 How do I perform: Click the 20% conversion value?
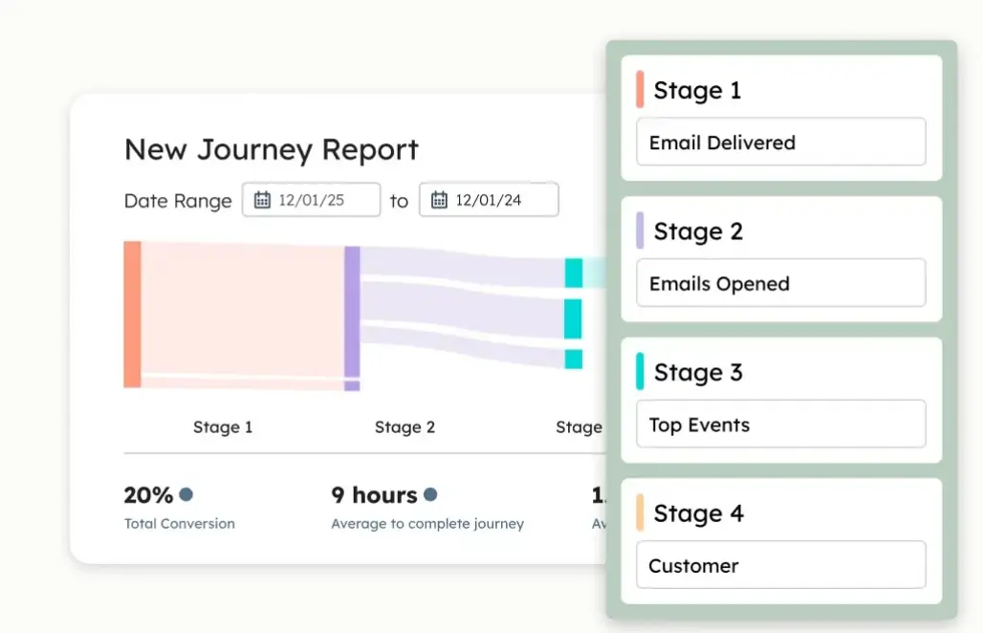coord(148,495)
